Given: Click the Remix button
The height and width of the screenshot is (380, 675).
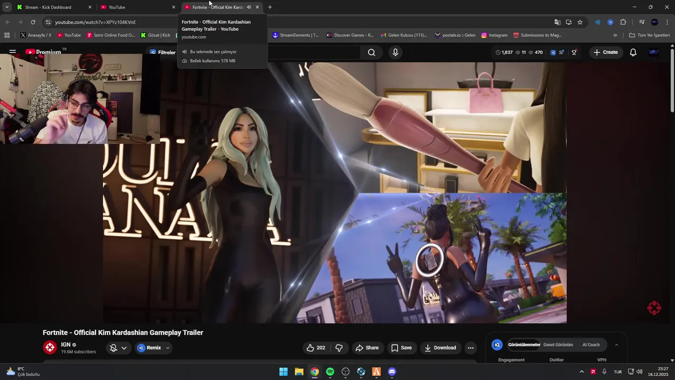Looking at the screenshot, I should (x=149, y=348).
